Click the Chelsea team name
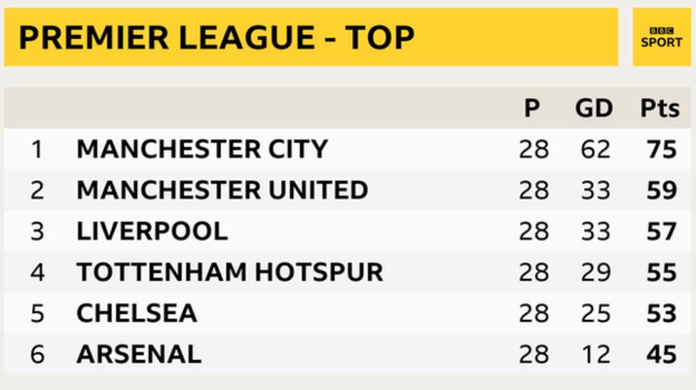696x390 pixels. (137, 313)
